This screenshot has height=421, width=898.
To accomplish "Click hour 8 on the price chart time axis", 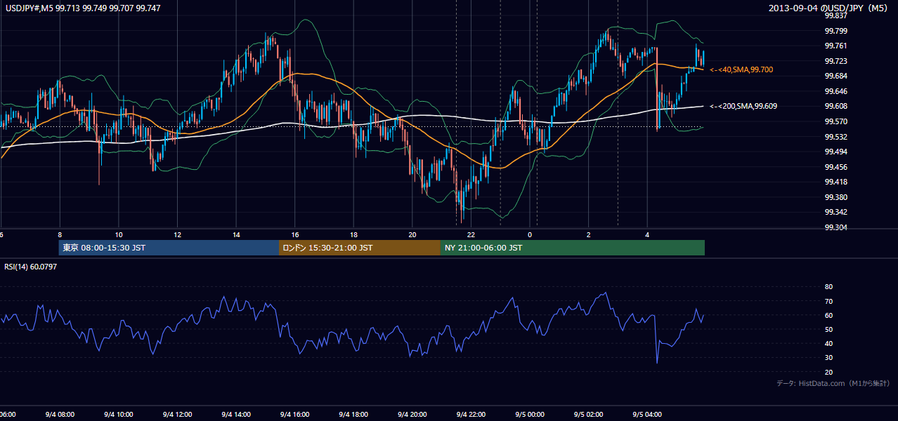I will [x=60, y=235].
